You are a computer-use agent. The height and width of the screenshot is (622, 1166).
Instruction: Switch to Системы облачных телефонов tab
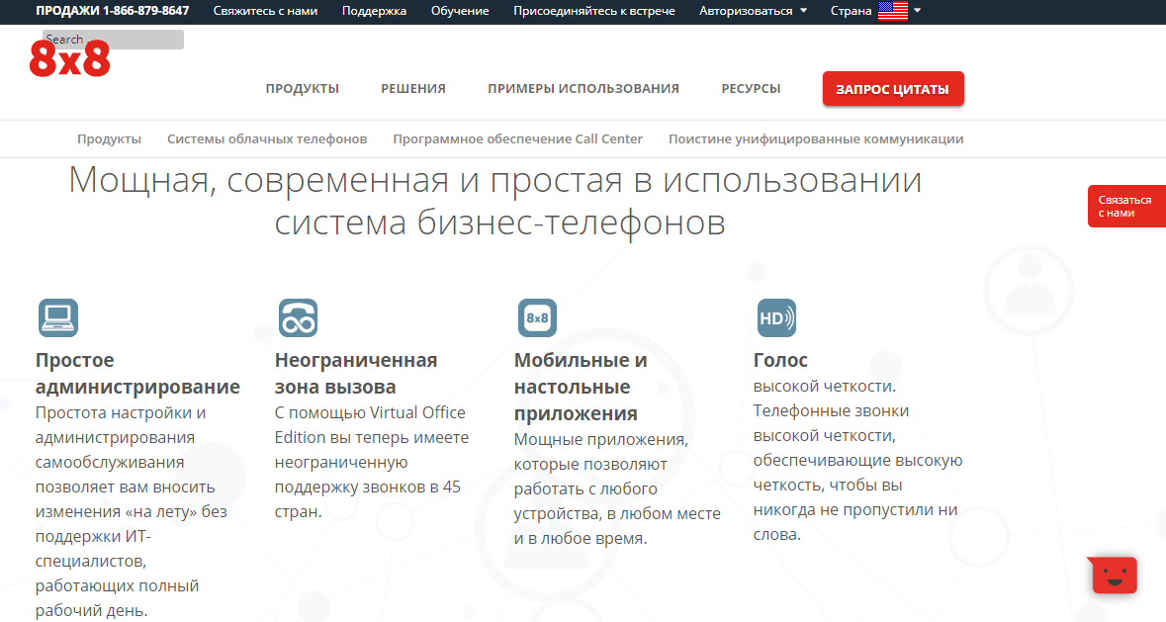267,138
